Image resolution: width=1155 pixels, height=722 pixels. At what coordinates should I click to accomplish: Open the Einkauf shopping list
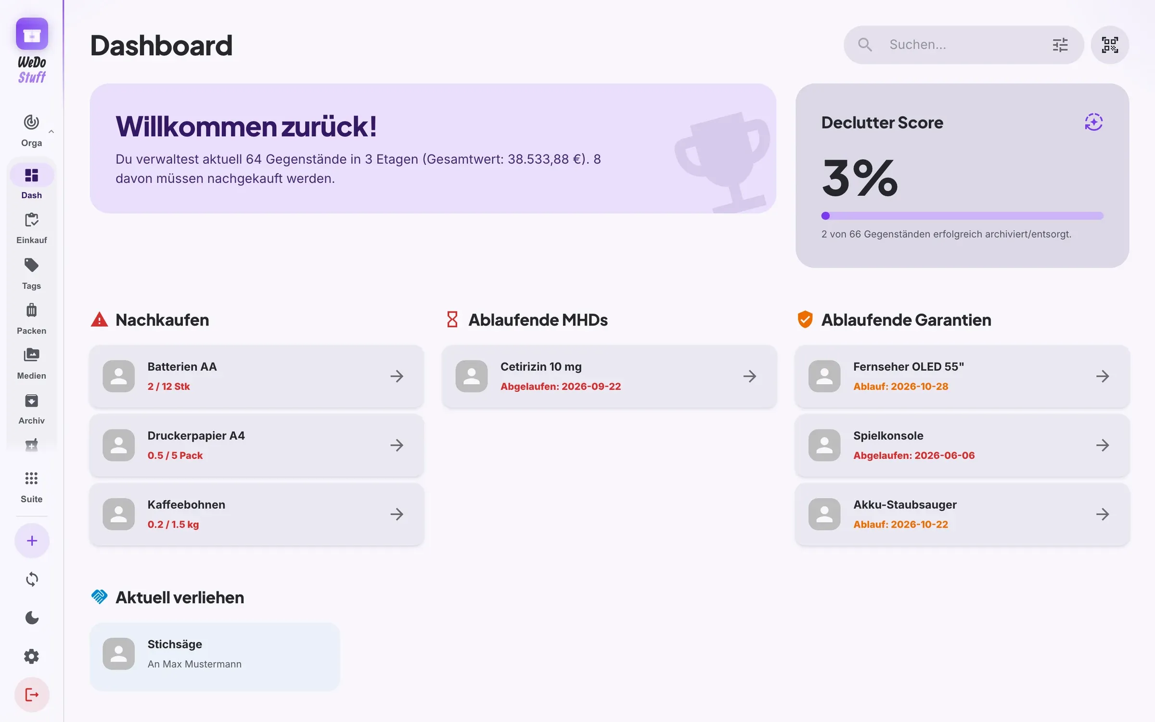(31, 228)
